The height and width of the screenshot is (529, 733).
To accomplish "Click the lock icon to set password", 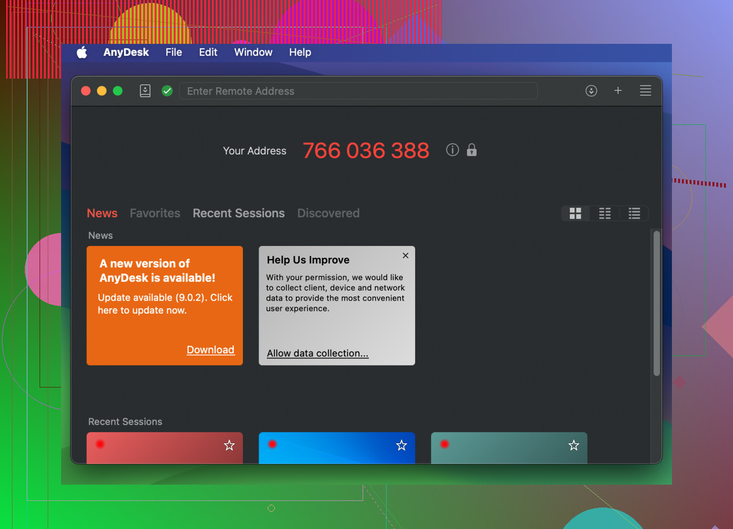I will [x=471, y=150].
